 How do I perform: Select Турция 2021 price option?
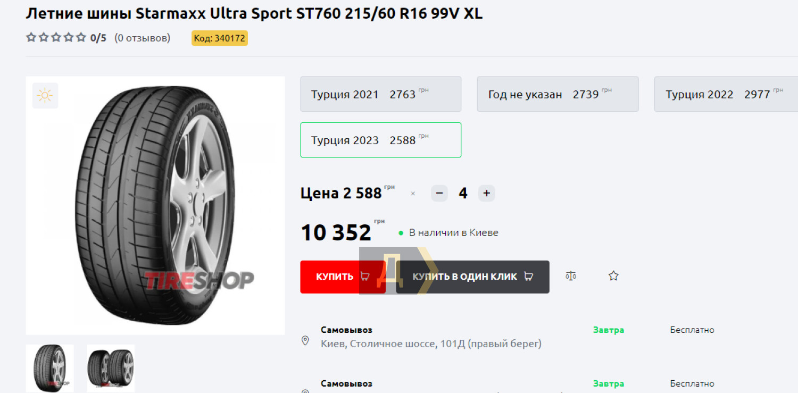380,94
